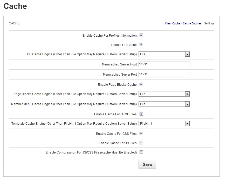Uncheck the Enable DB Cache checkbox
Viewport: 227px width, 180px height.
point(141,45)
